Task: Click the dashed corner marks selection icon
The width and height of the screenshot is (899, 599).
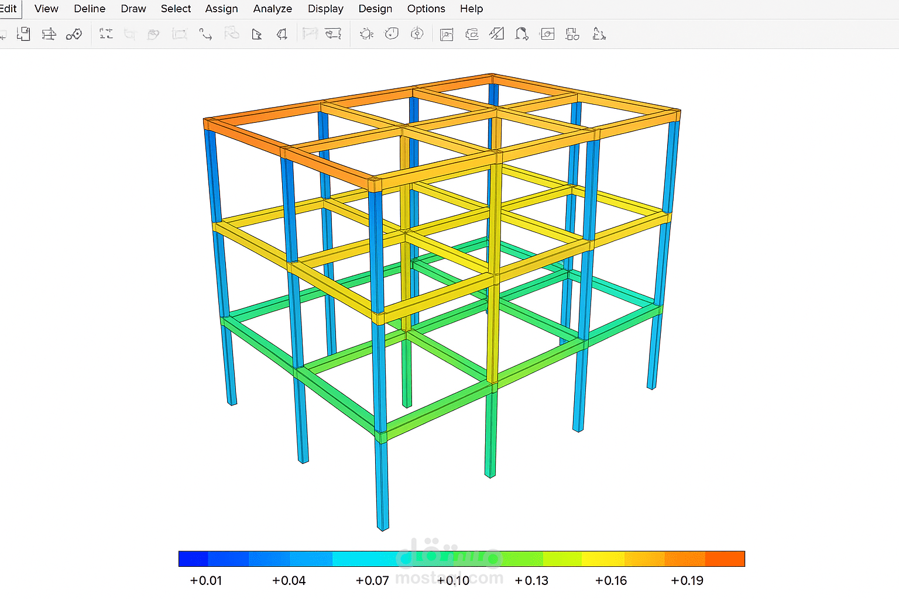Action: tap(106, 34)
